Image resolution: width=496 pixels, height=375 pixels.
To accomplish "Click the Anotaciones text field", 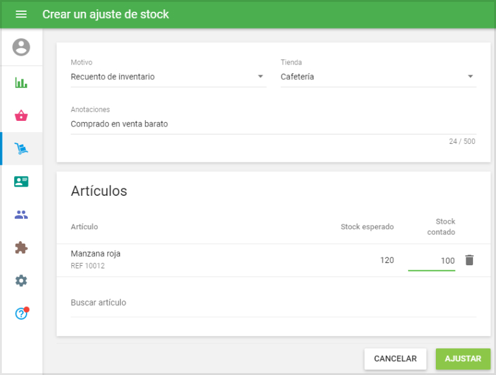I will (x=273, y=124).
